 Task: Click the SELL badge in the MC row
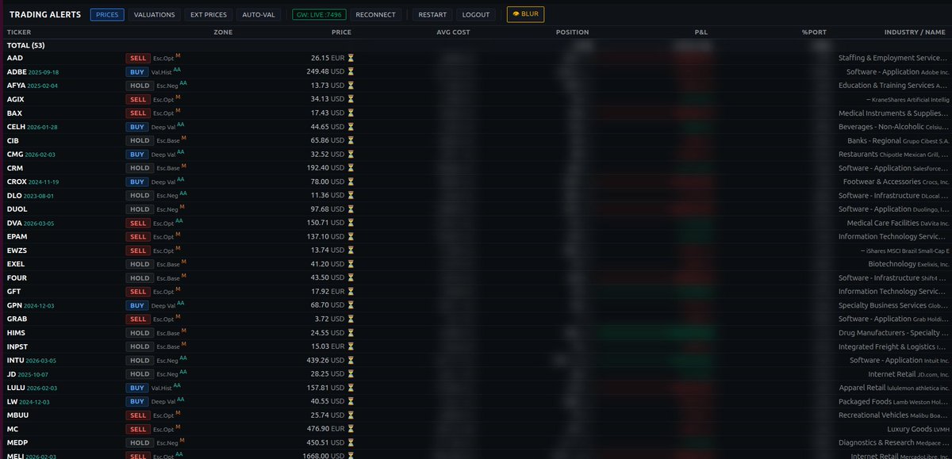[138, 429]
